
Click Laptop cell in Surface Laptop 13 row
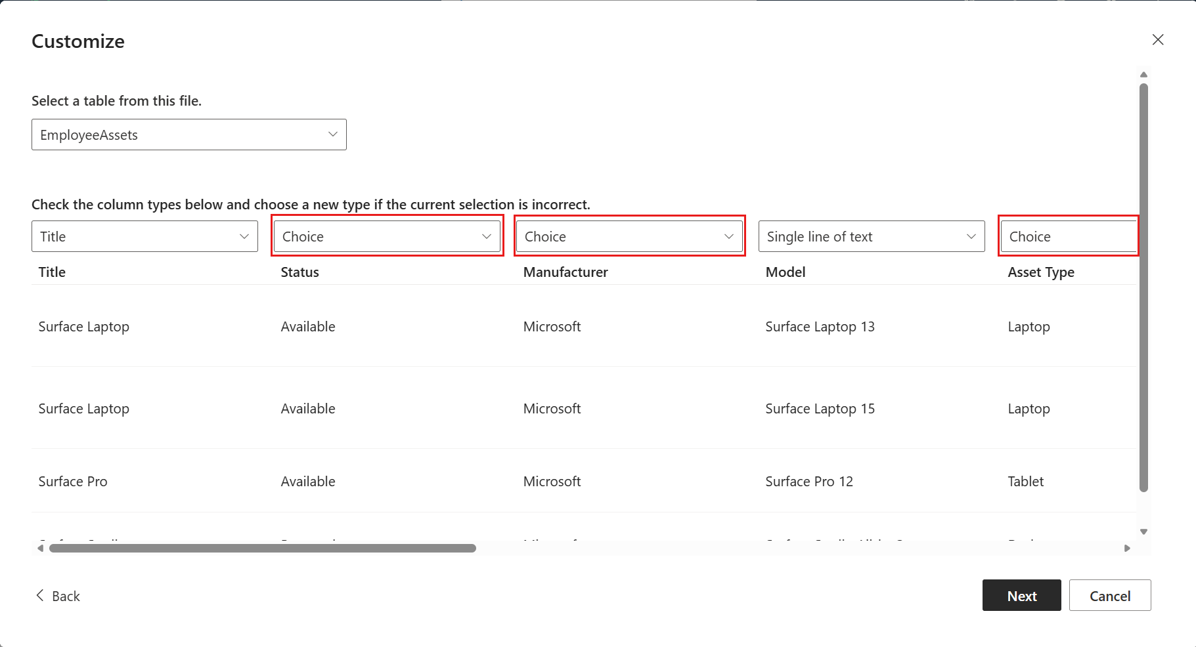1029,326
